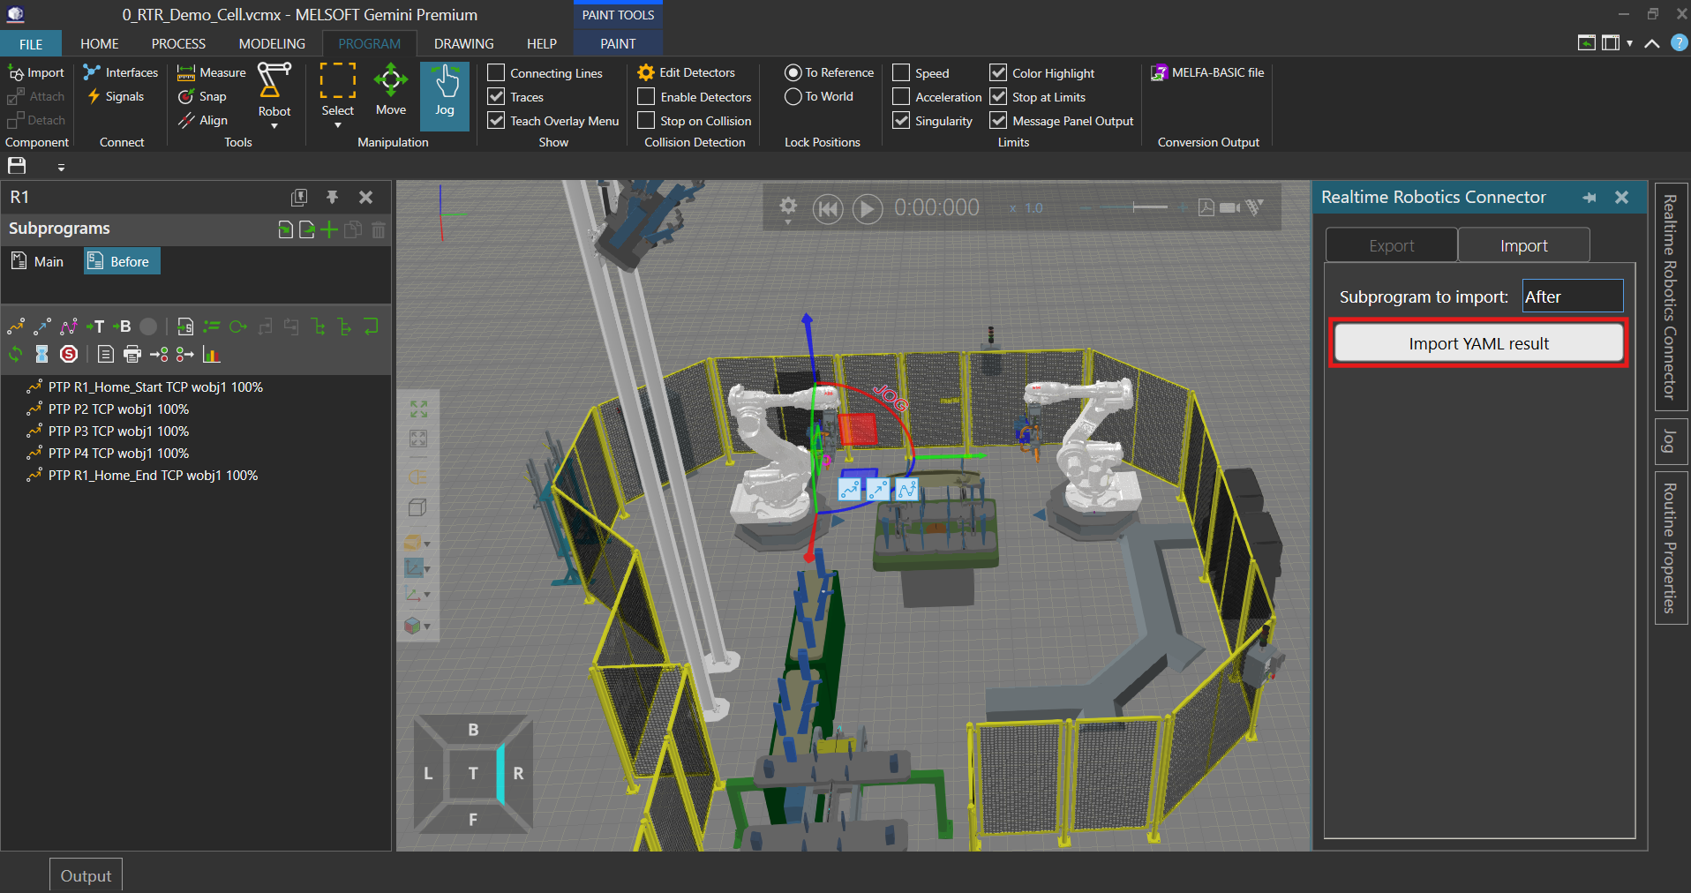
Task: Add a linear motion statement
Action: [42, 326]
